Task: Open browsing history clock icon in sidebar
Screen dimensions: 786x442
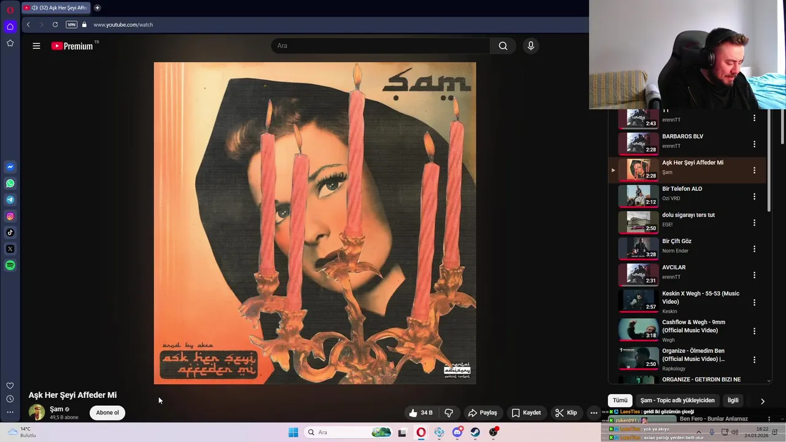Action: point(10,399)
